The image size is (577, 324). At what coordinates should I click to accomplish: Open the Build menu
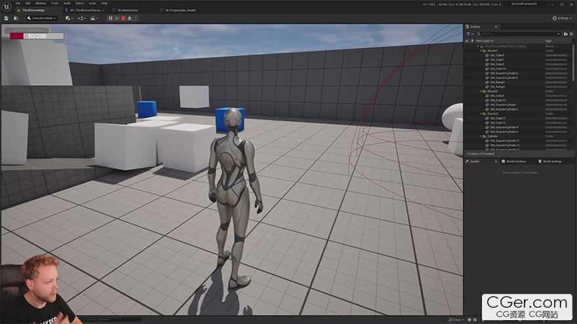click(67, 3)
